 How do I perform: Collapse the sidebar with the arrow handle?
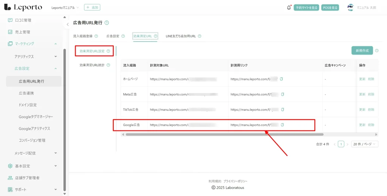[x=68, y=24]
